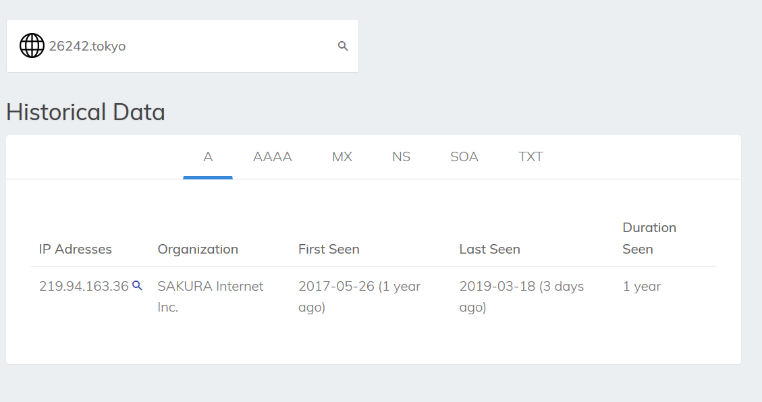Click the Last Seen column header

point(489,249)
